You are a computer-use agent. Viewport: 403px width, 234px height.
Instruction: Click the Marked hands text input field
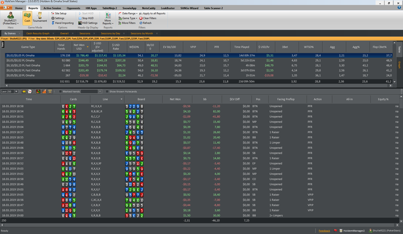pos(89,91)
